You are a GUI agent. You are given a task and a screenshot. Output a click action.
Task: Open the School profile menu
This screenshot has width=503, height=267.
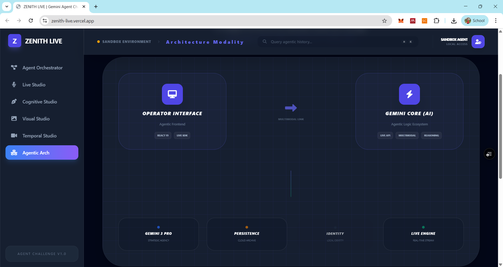click(475, 21)
